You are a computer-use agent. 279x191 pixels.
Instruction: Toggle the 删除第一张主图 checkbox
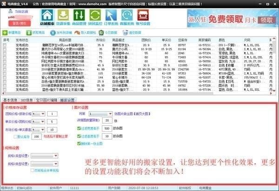click(x=79, y=143)
